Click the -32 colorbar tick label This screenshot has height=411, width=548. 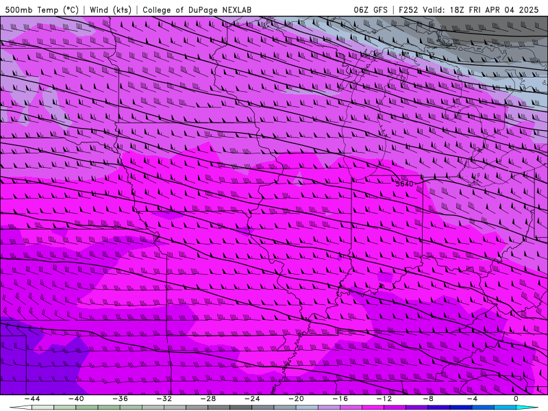(x=164, y=399)
